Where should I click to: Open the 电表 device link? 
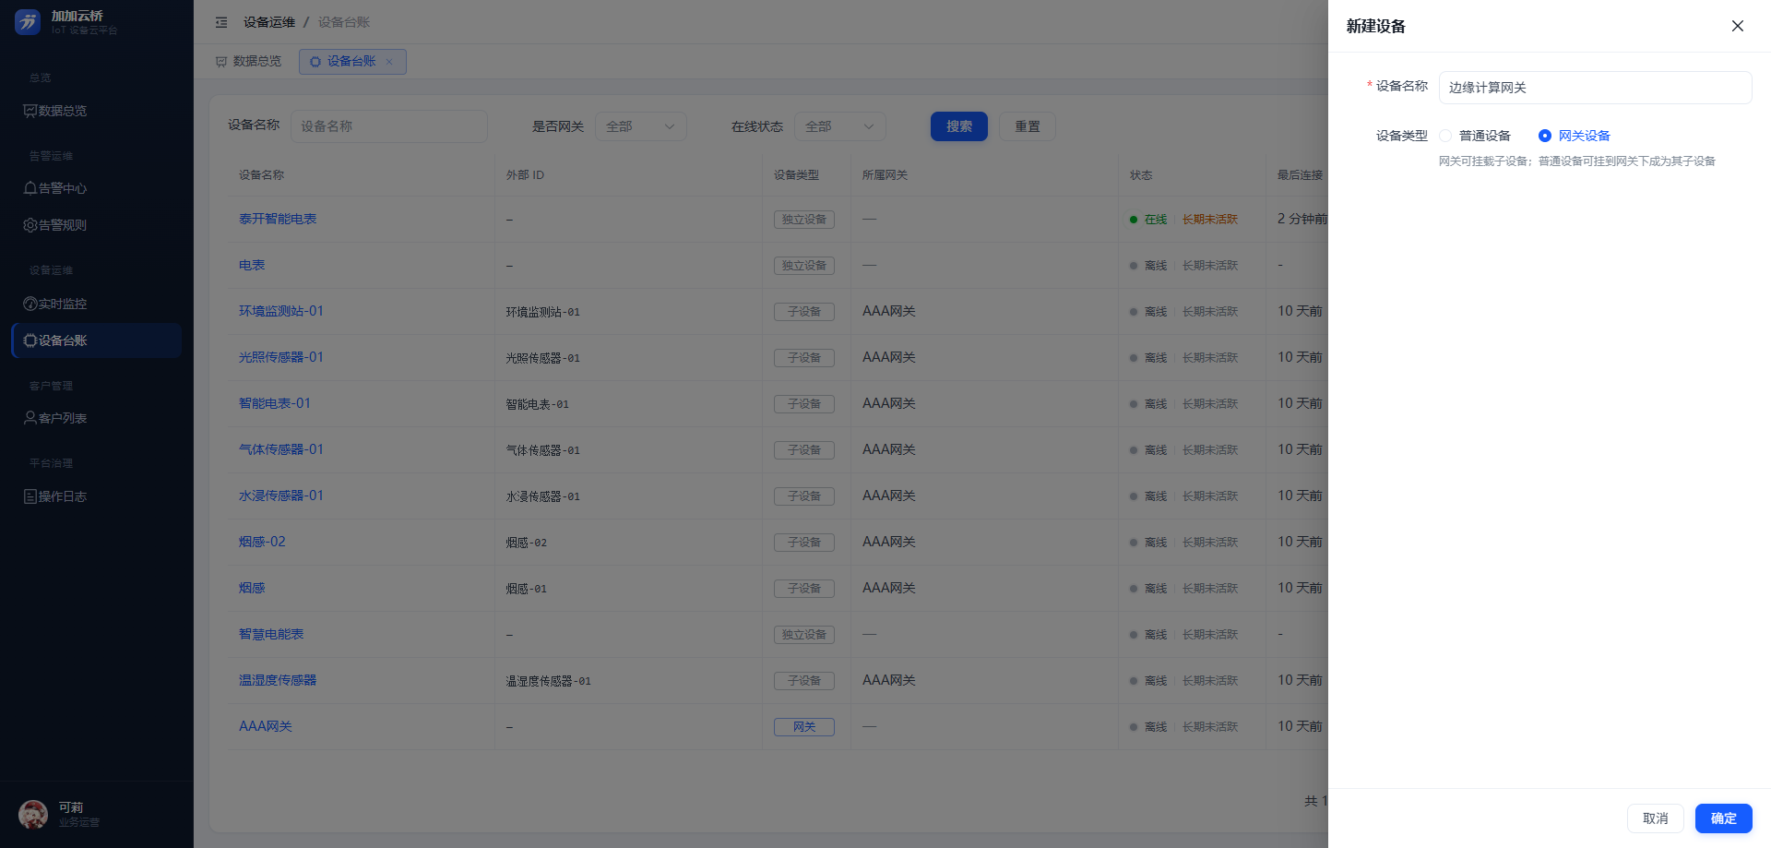252,265
